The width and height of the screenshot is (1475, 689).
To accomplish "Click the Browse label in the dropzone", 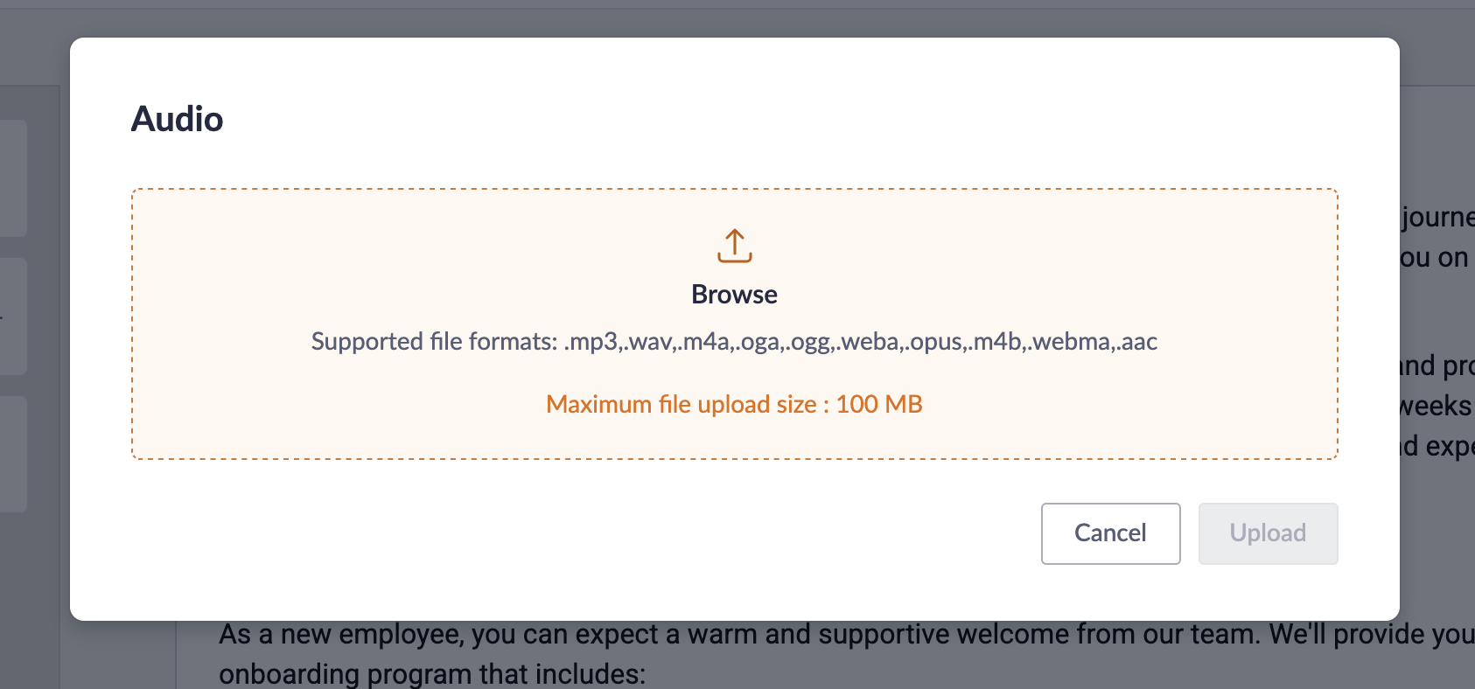I will 734,295.
